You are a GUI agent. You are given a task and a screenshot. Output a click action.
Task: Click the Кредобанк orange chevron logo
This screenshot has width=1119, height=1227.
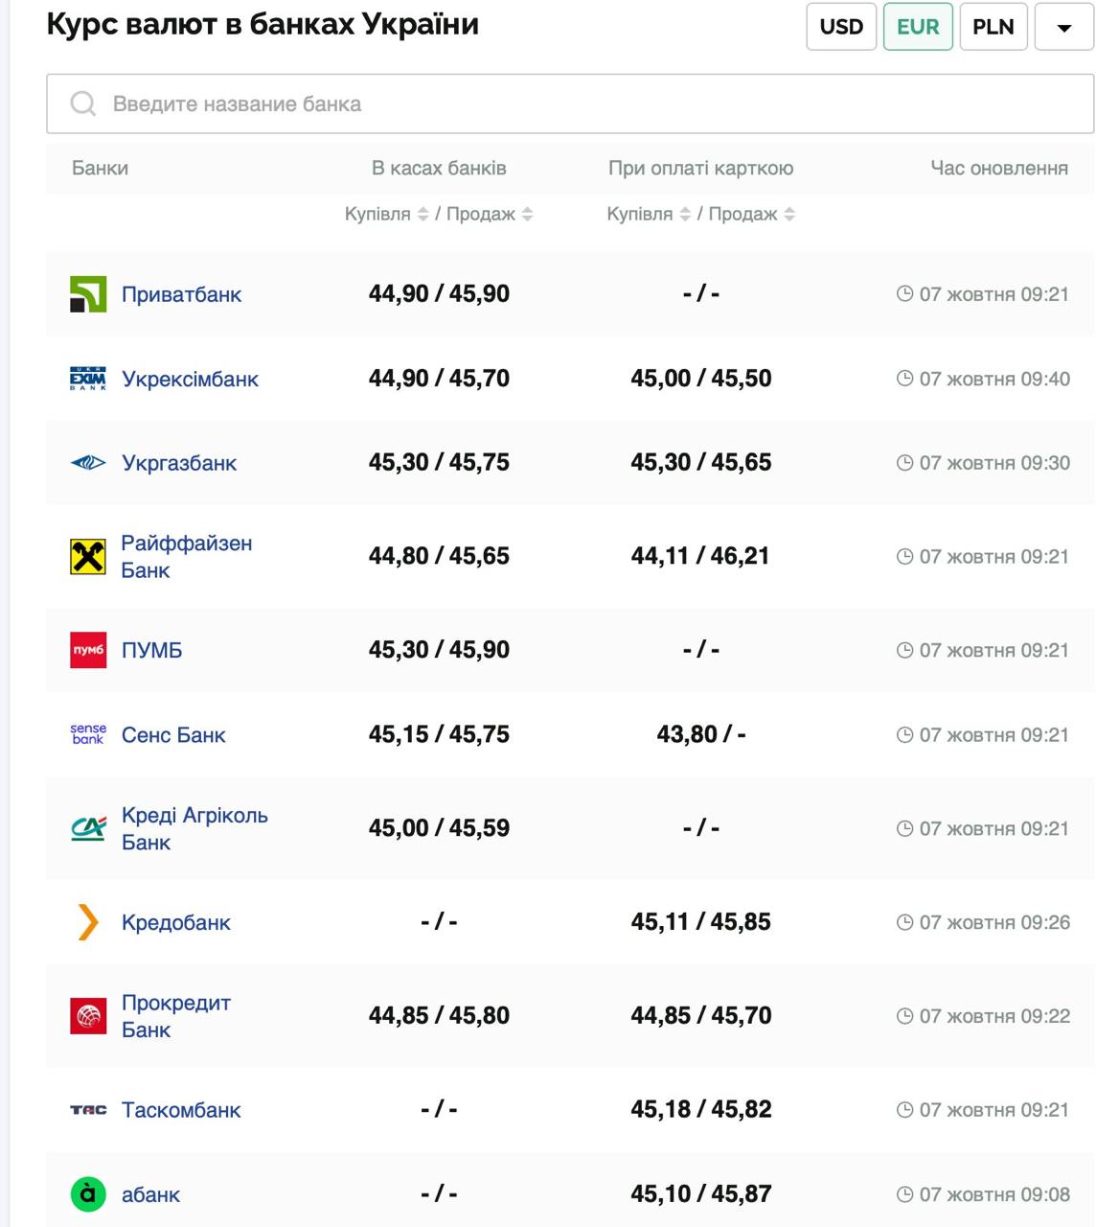[x=88, y=922]
